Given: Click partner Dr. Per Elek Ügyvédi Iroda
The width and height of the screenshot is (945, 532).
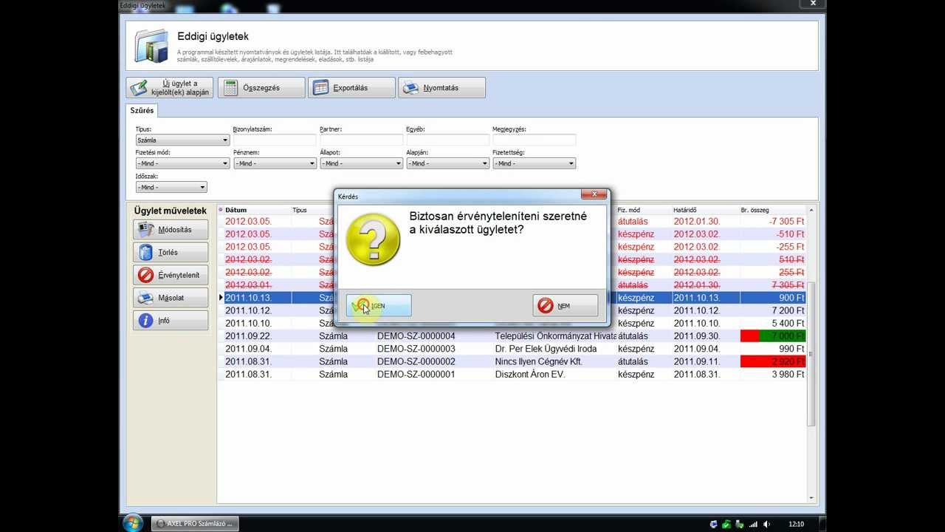Looking at the screenshot, I should 546,349.
